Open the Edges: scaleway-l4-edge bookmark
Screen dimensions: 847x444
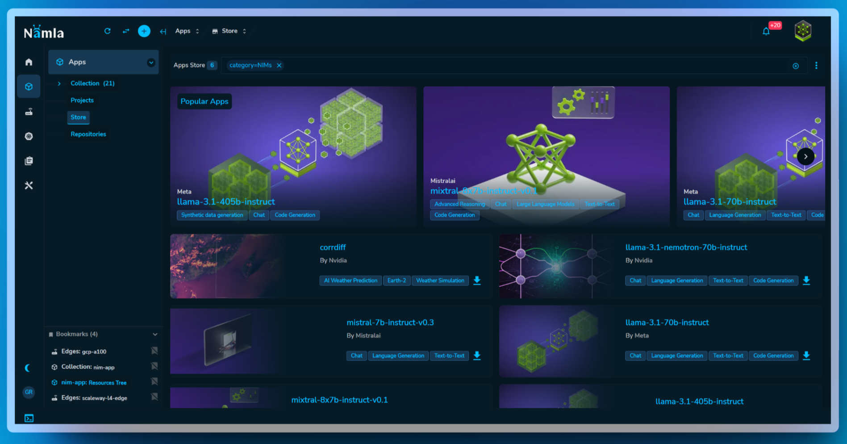click(94, 398)
